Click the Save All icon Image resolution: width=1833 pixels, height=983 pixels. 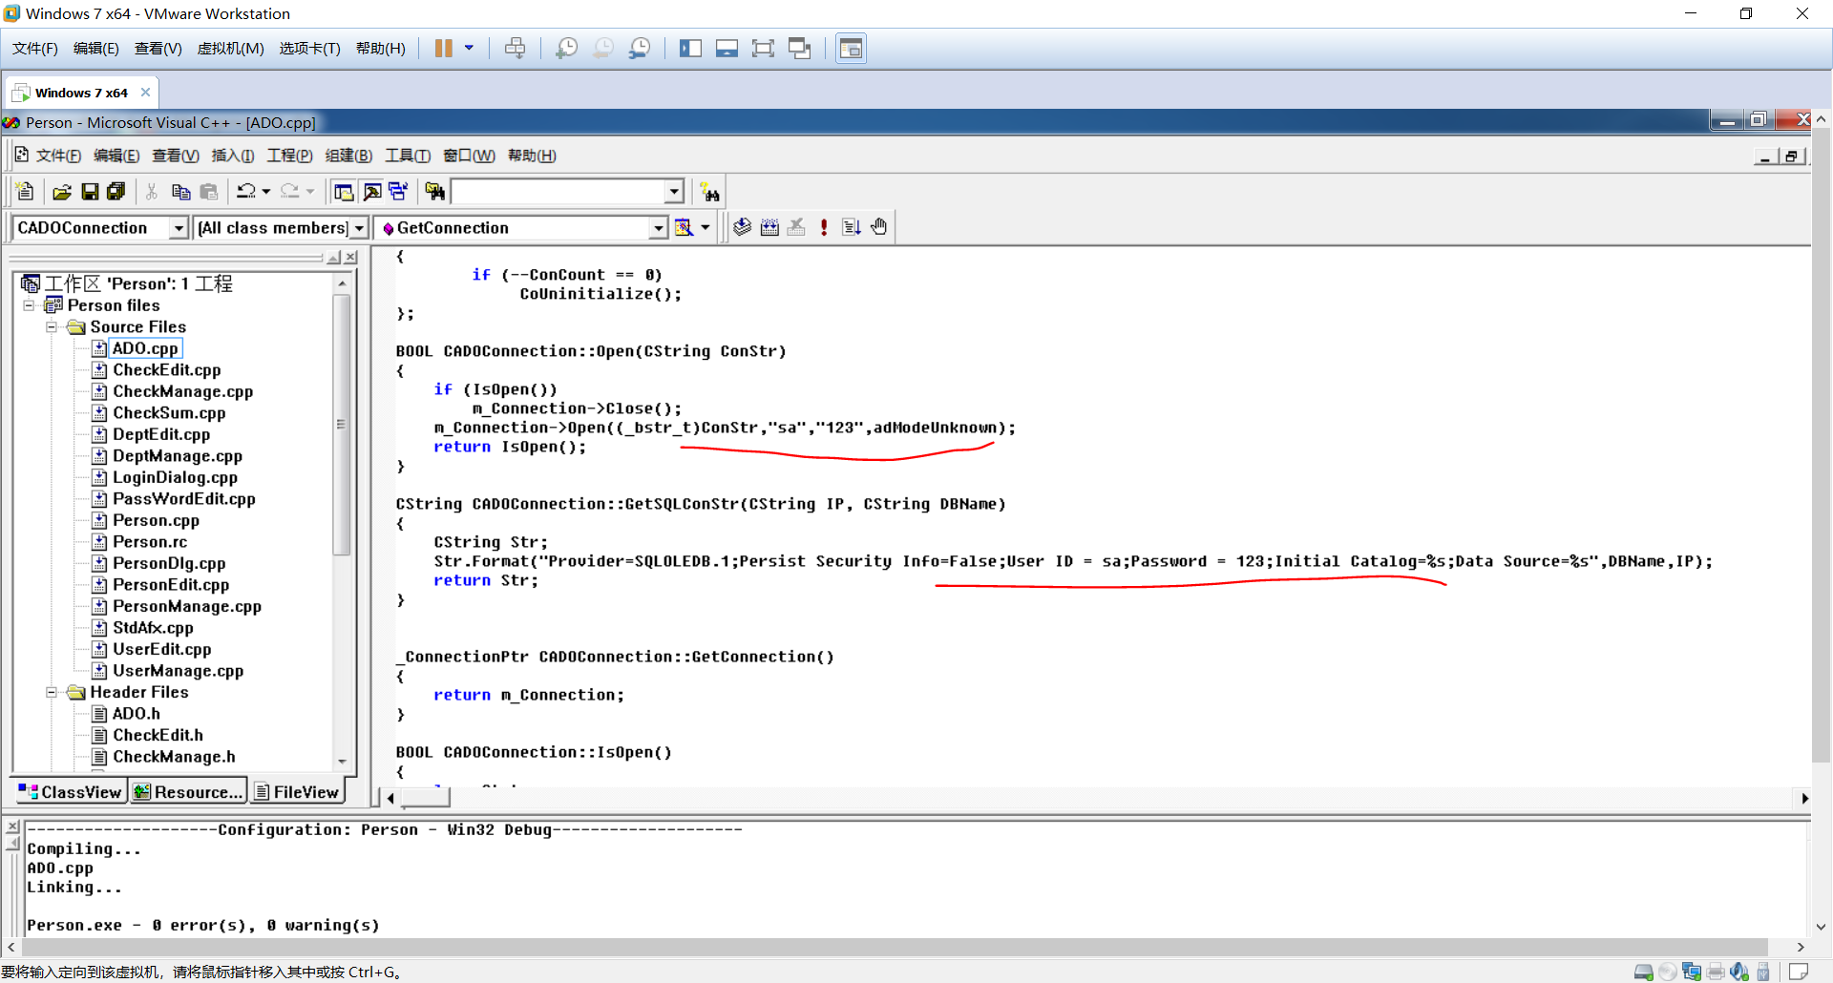[x=116, y=192]
